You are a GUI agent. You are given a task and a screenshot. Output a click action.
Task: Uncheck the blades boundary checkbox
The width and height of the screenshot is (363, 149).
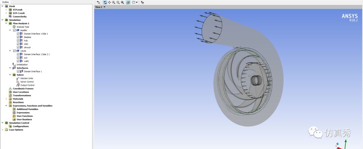coord(18,37)
